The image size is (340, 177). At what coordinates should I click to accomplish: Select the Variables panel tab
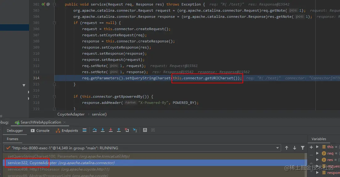319,139
